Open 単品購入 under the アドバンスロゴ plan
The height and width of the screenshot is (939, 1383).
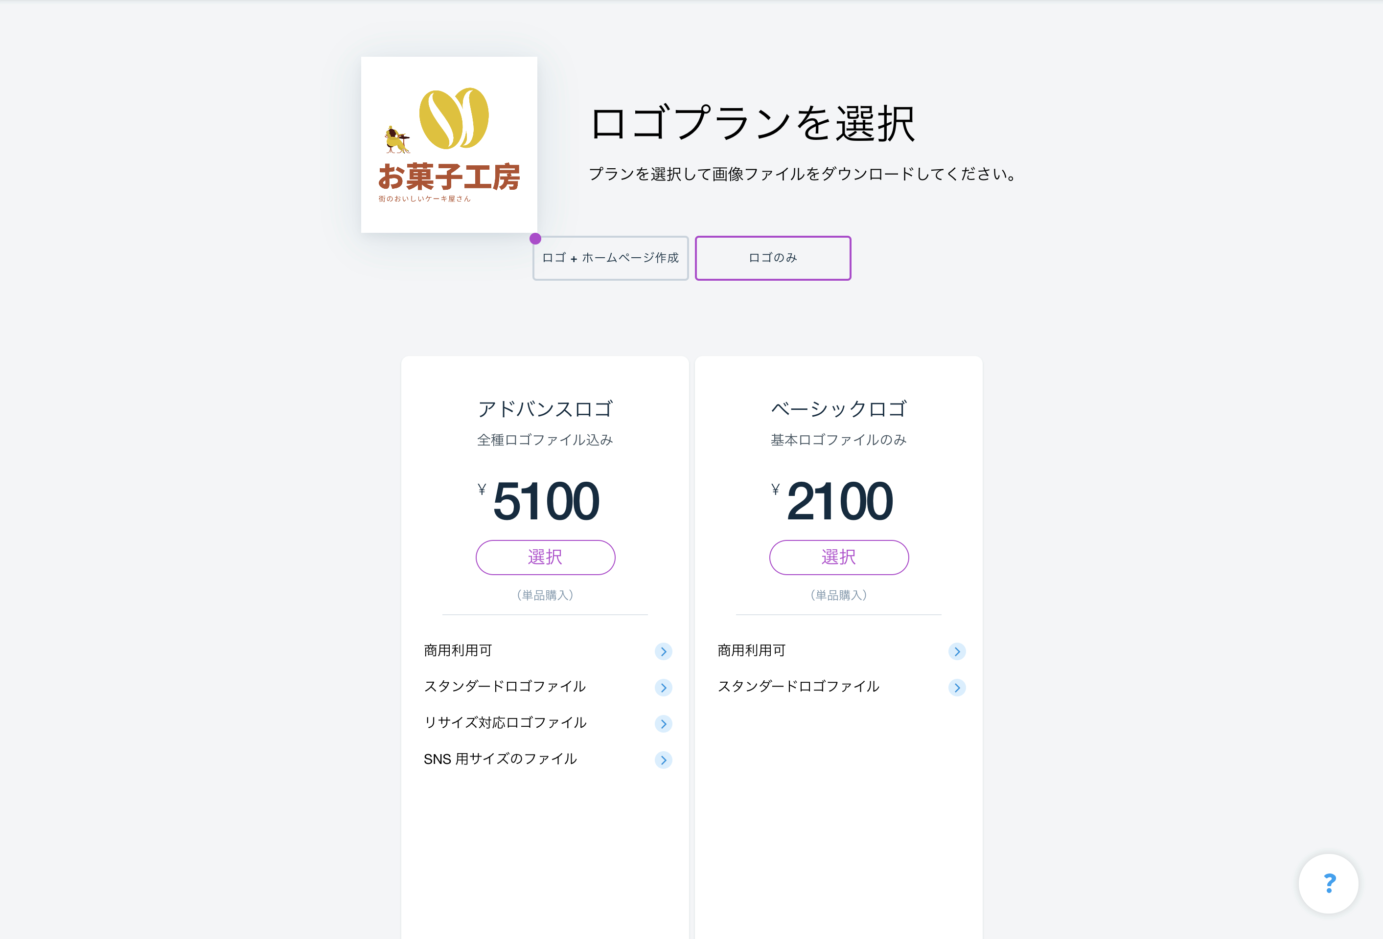click(545, 595)
